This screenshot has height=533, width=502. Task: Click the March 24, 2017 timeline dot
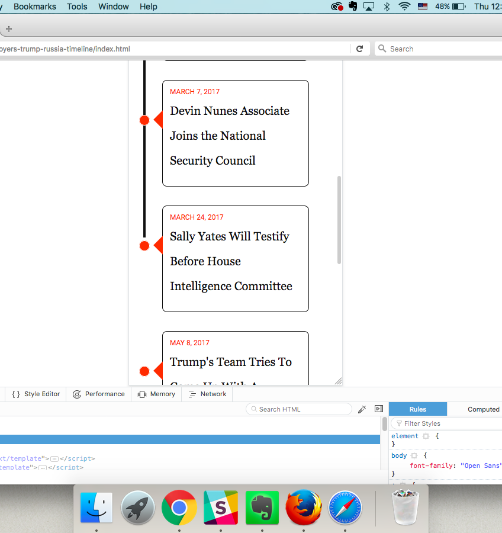[144, 246]
